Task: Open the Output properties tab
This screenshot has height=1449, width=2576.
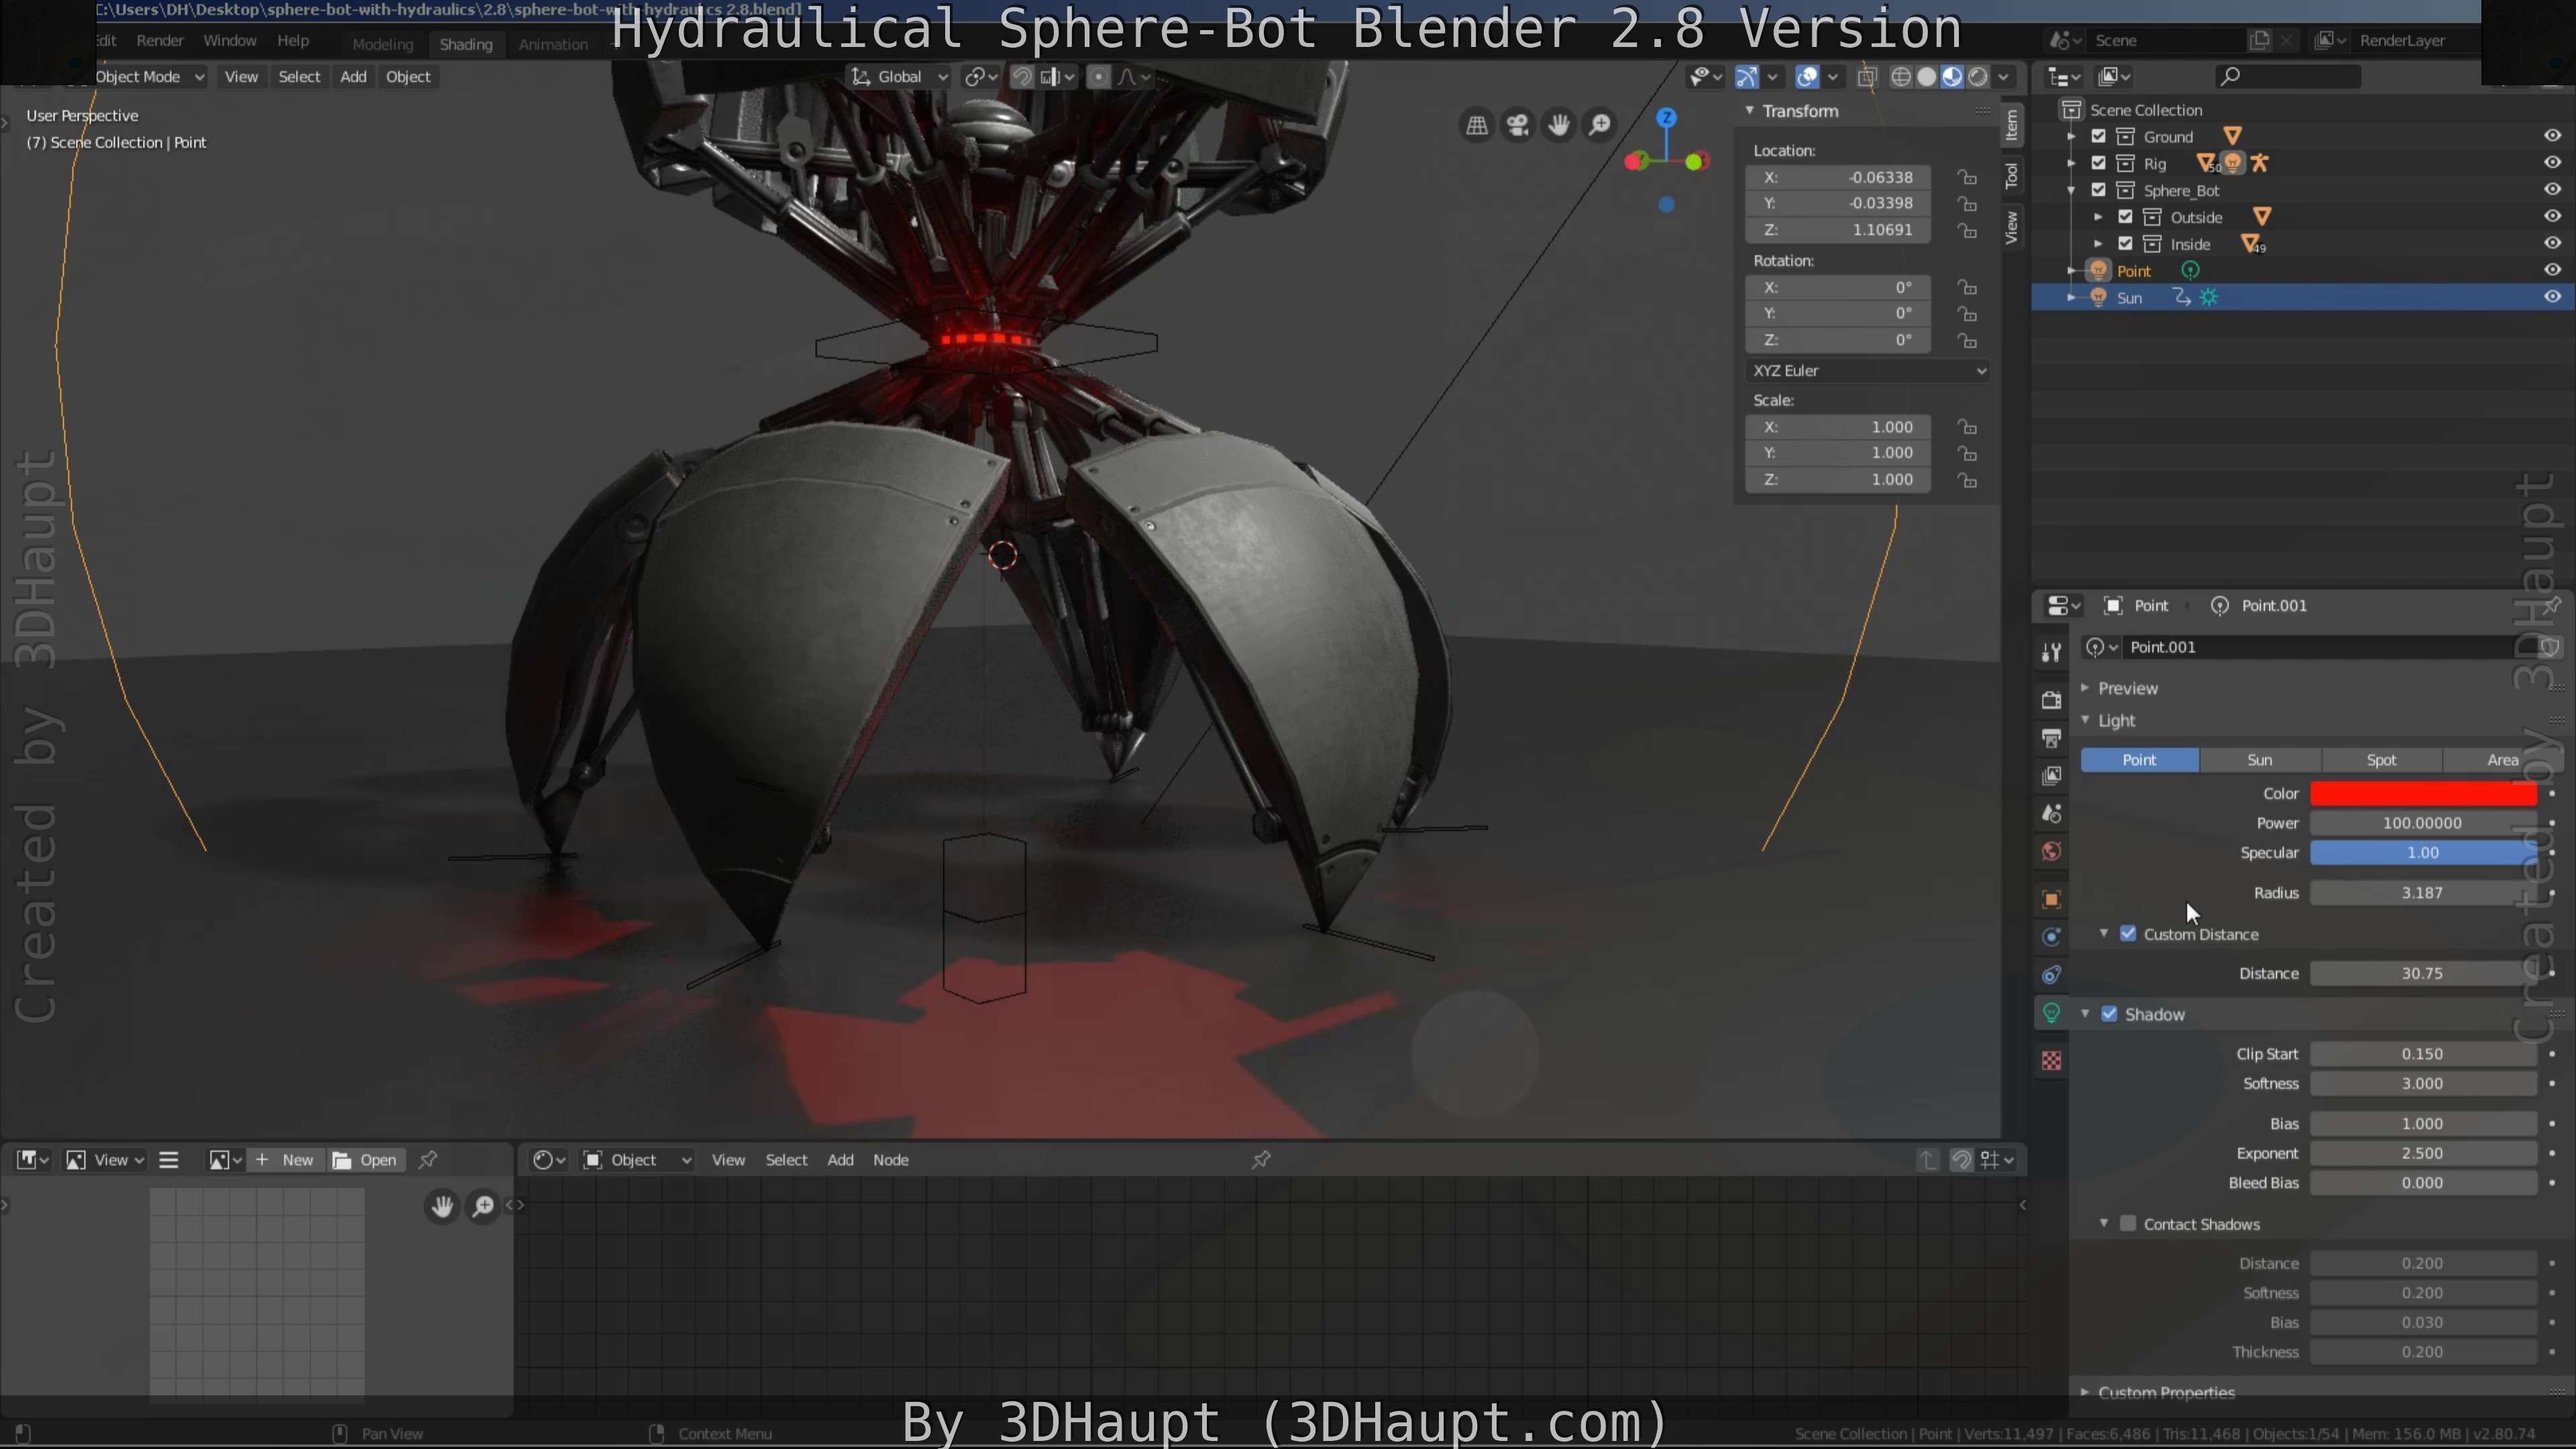Action: point(2051,738)
